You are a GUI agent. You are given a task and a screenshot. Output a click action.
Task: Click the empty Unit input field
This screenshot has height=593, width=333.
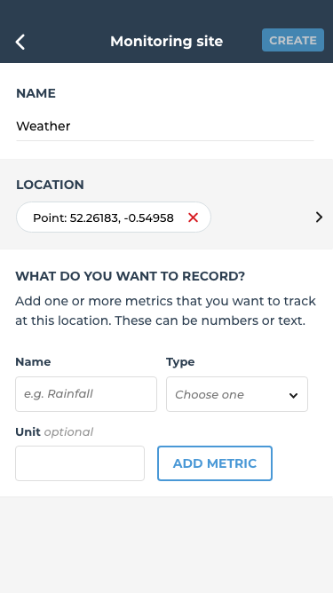(x=80, y=463)
